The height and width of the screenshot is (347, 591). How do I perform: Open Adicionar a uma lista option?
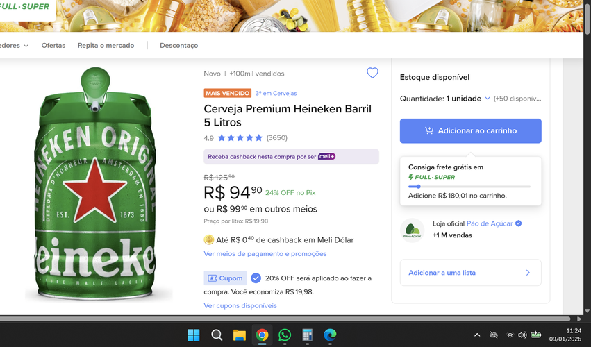tap(470, 273)
